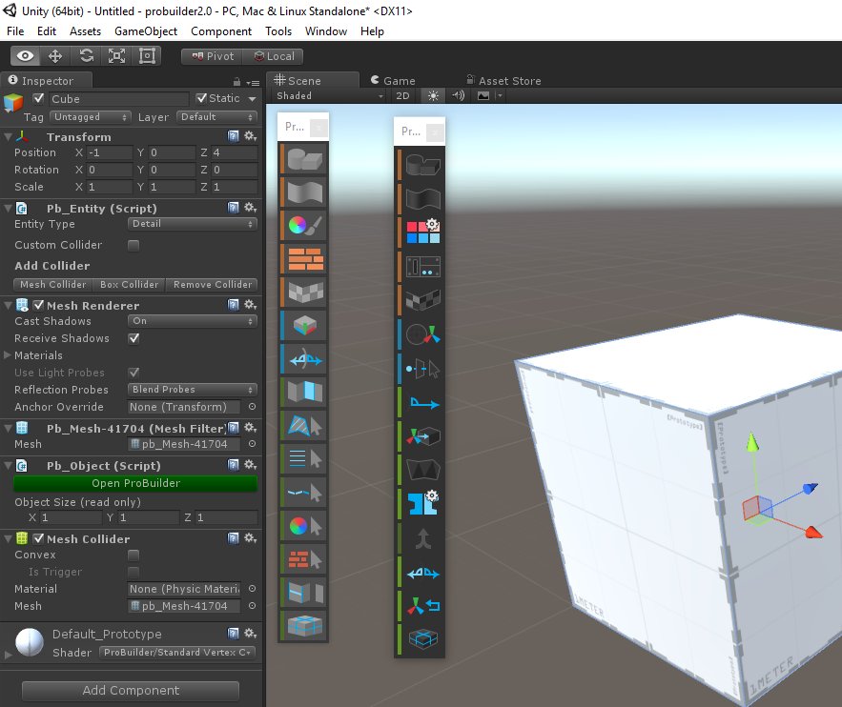Image resolution: width=842 pixels, height=707 pixels.
Task: Click the Open ProBuilder button
Action: pos(135,483)
